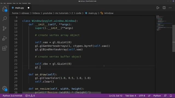Open the View menu

click(x=14, y=3)
